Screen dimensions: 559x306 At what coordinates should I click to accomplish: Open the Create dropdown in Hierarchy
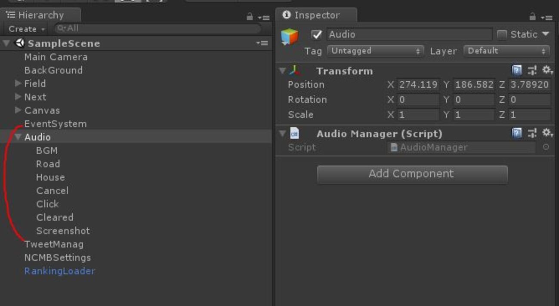(27, 29)
